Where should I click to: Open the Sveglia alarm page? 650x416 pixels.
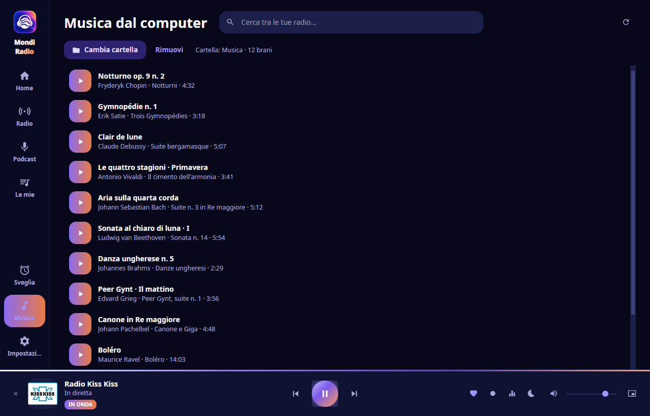[24, 275]
